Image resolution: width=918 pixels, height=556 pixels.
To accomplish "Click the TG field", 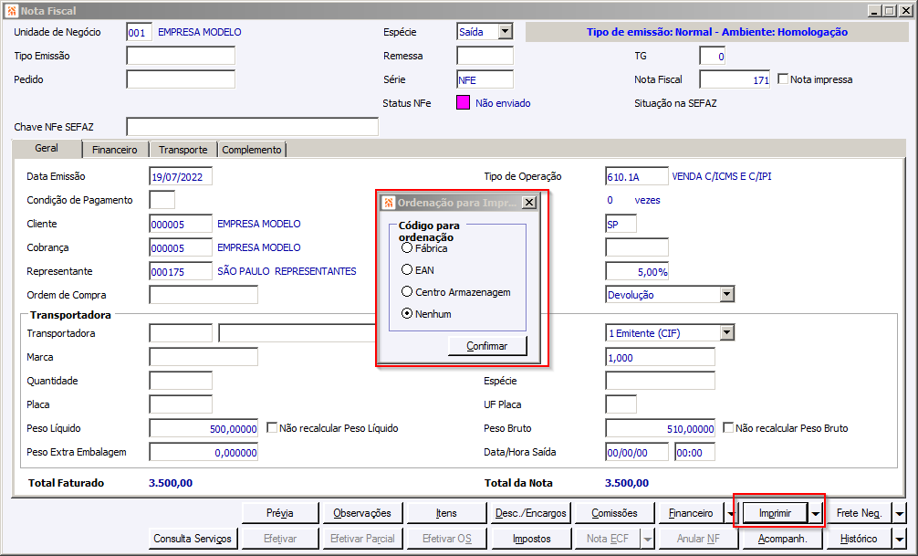I will point(713,57).
